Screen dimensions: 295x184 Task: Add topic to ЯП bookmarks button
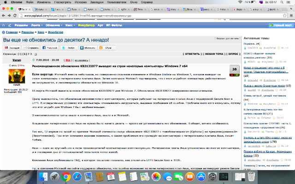(12, 48)
